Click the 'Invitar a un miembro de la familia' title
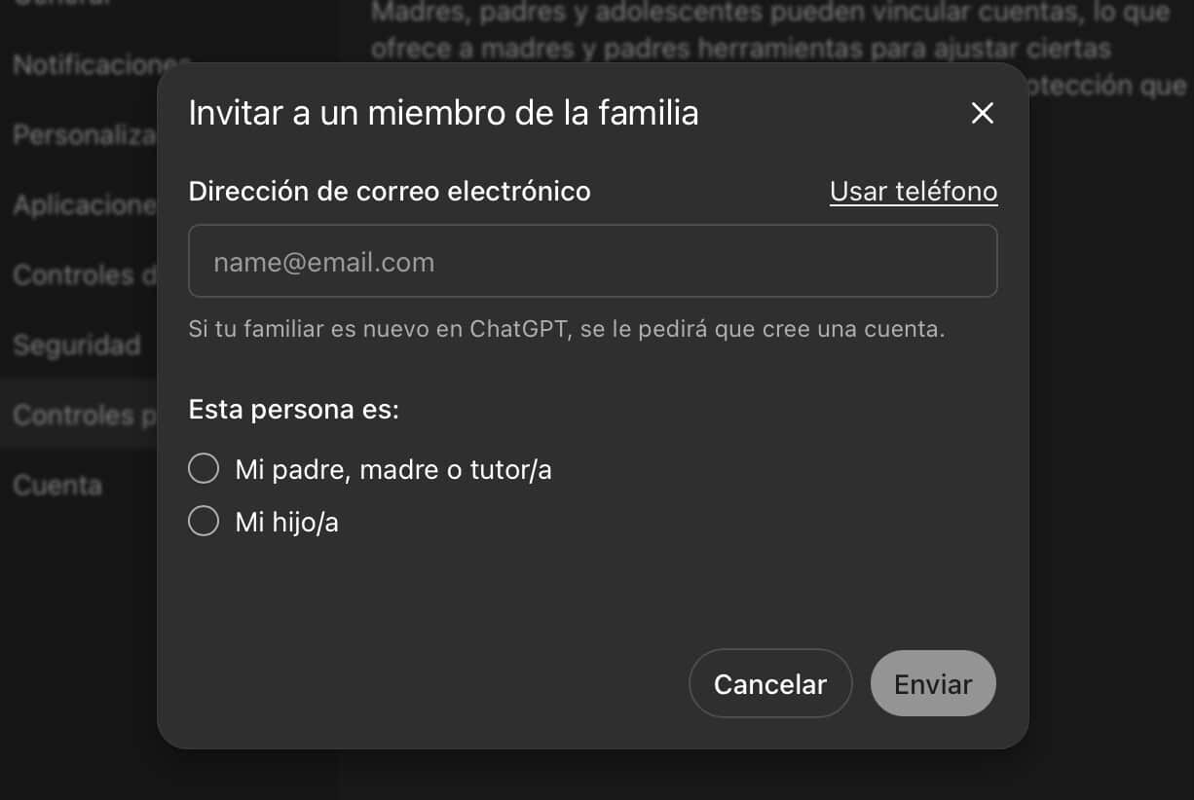Viewport: 1194px width, 800px height. click(443, 114)
